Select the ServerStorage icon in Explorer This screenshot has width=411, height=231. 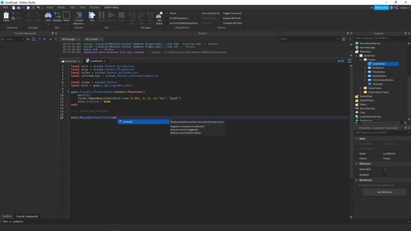click(x=357, y=47)
